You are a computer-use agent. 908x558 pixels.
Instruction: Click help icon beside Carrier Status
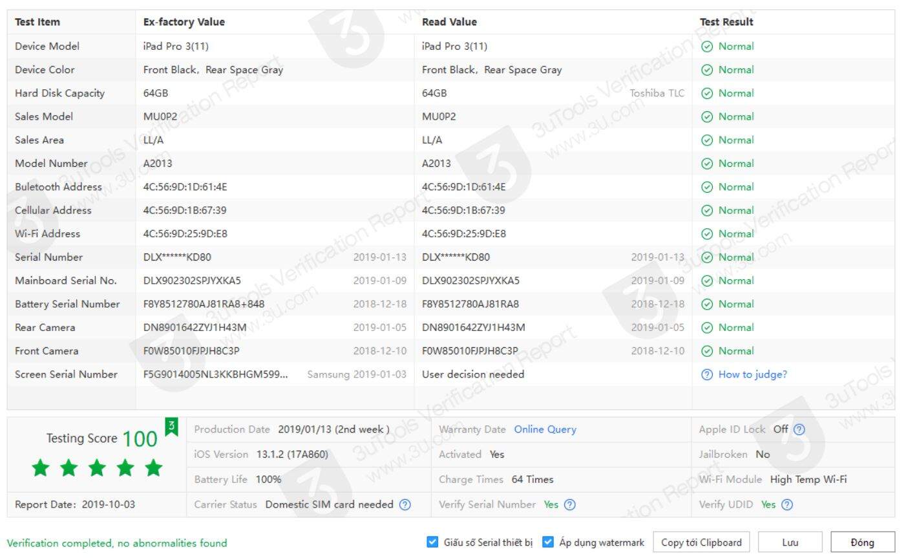click(x=405, y=504)
